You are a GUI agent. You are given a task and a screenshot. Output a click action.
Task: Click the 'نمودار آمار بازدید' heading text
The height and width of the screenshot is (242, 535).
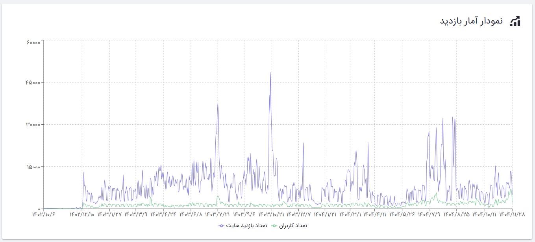tap(471, 21)
